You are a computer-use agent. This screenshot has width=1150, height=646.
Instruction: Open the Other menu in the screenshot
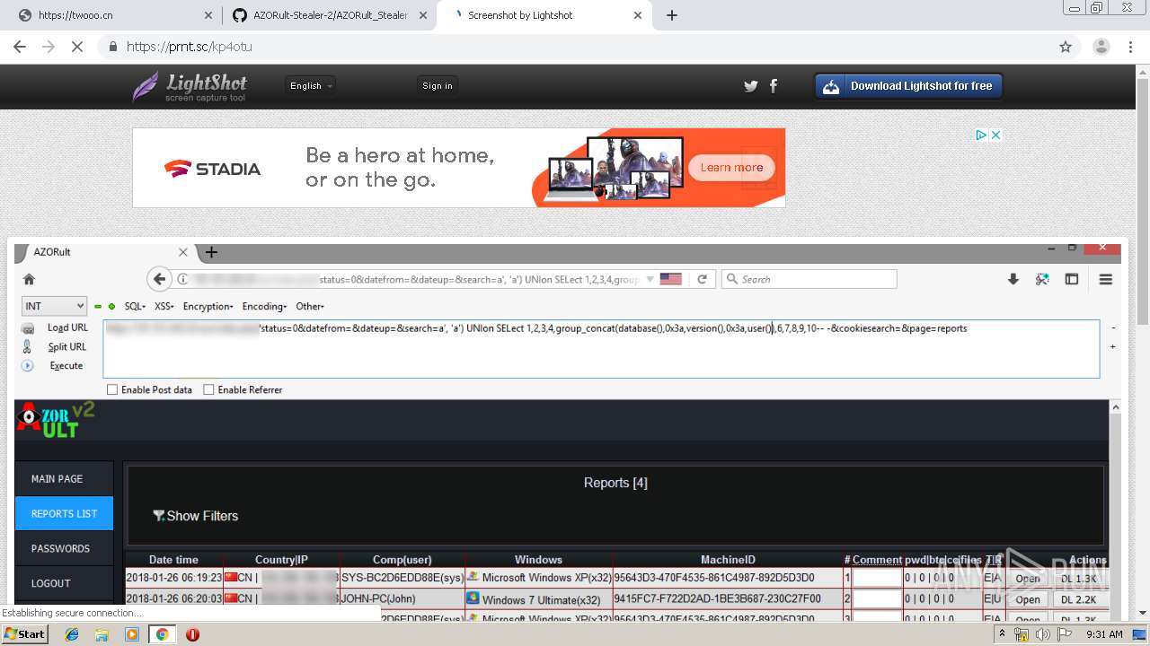(310, 306)
